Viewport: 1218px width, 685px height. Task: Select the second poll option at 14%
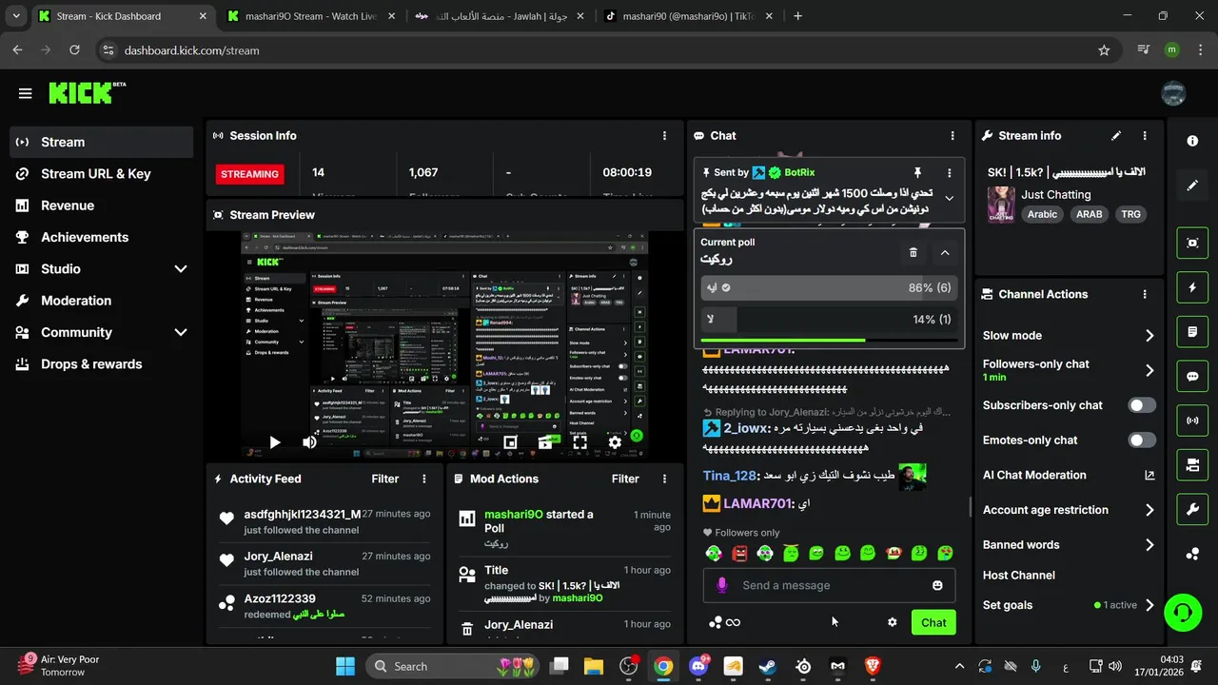828,320
